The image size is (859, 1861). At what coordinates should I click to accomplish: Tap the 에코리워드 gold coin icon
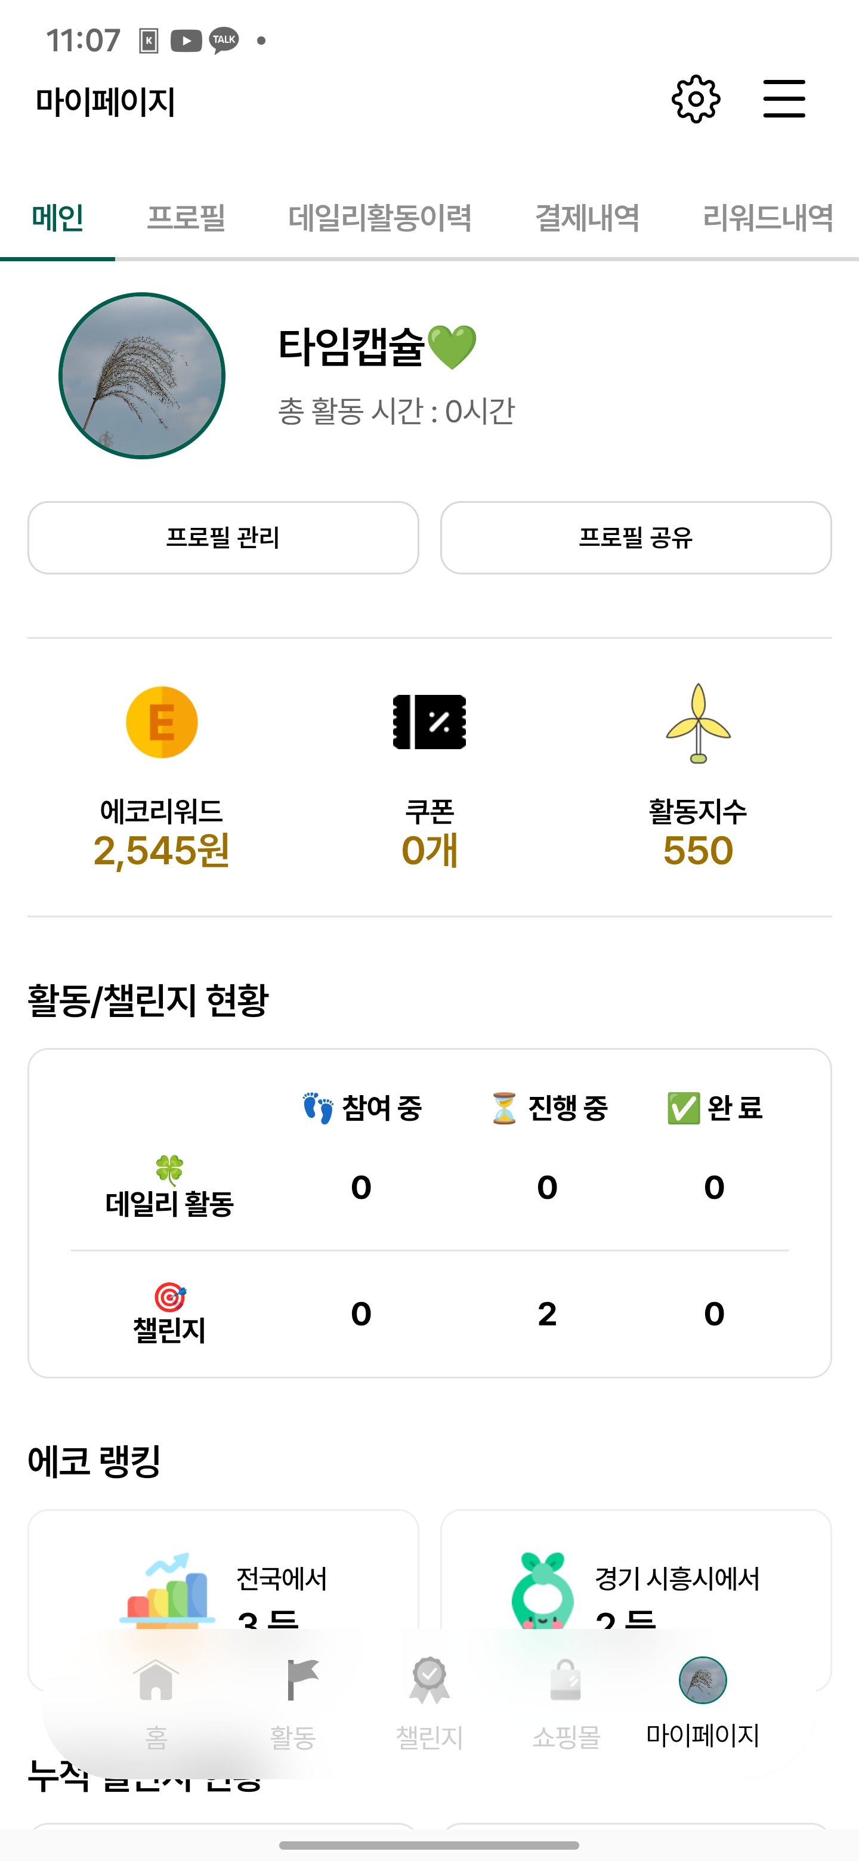click(162, 722)
